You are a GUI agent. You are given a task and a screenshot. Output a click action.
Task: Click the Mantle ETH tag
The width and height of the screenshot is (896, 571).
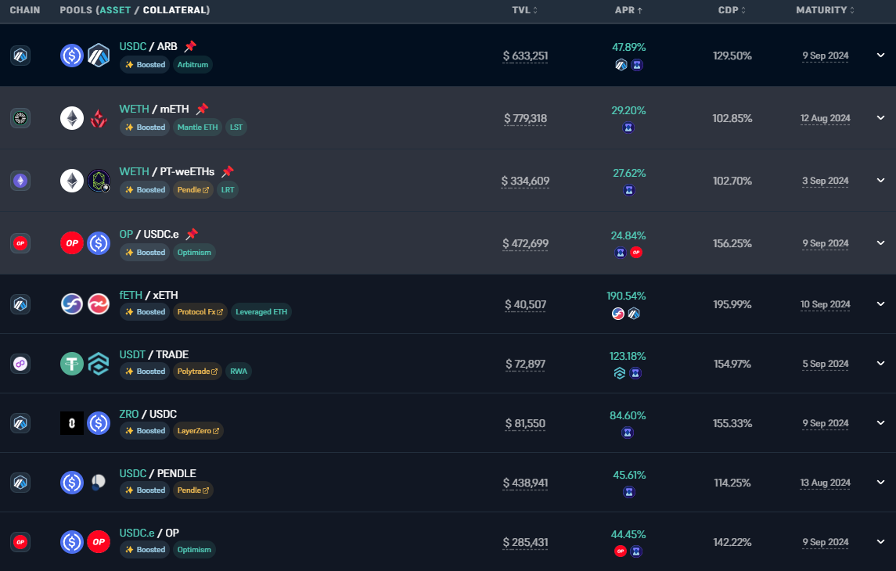198,127
